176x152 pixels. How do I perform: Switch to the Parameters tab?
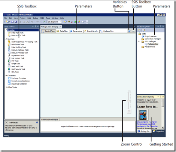pos(76,31)
